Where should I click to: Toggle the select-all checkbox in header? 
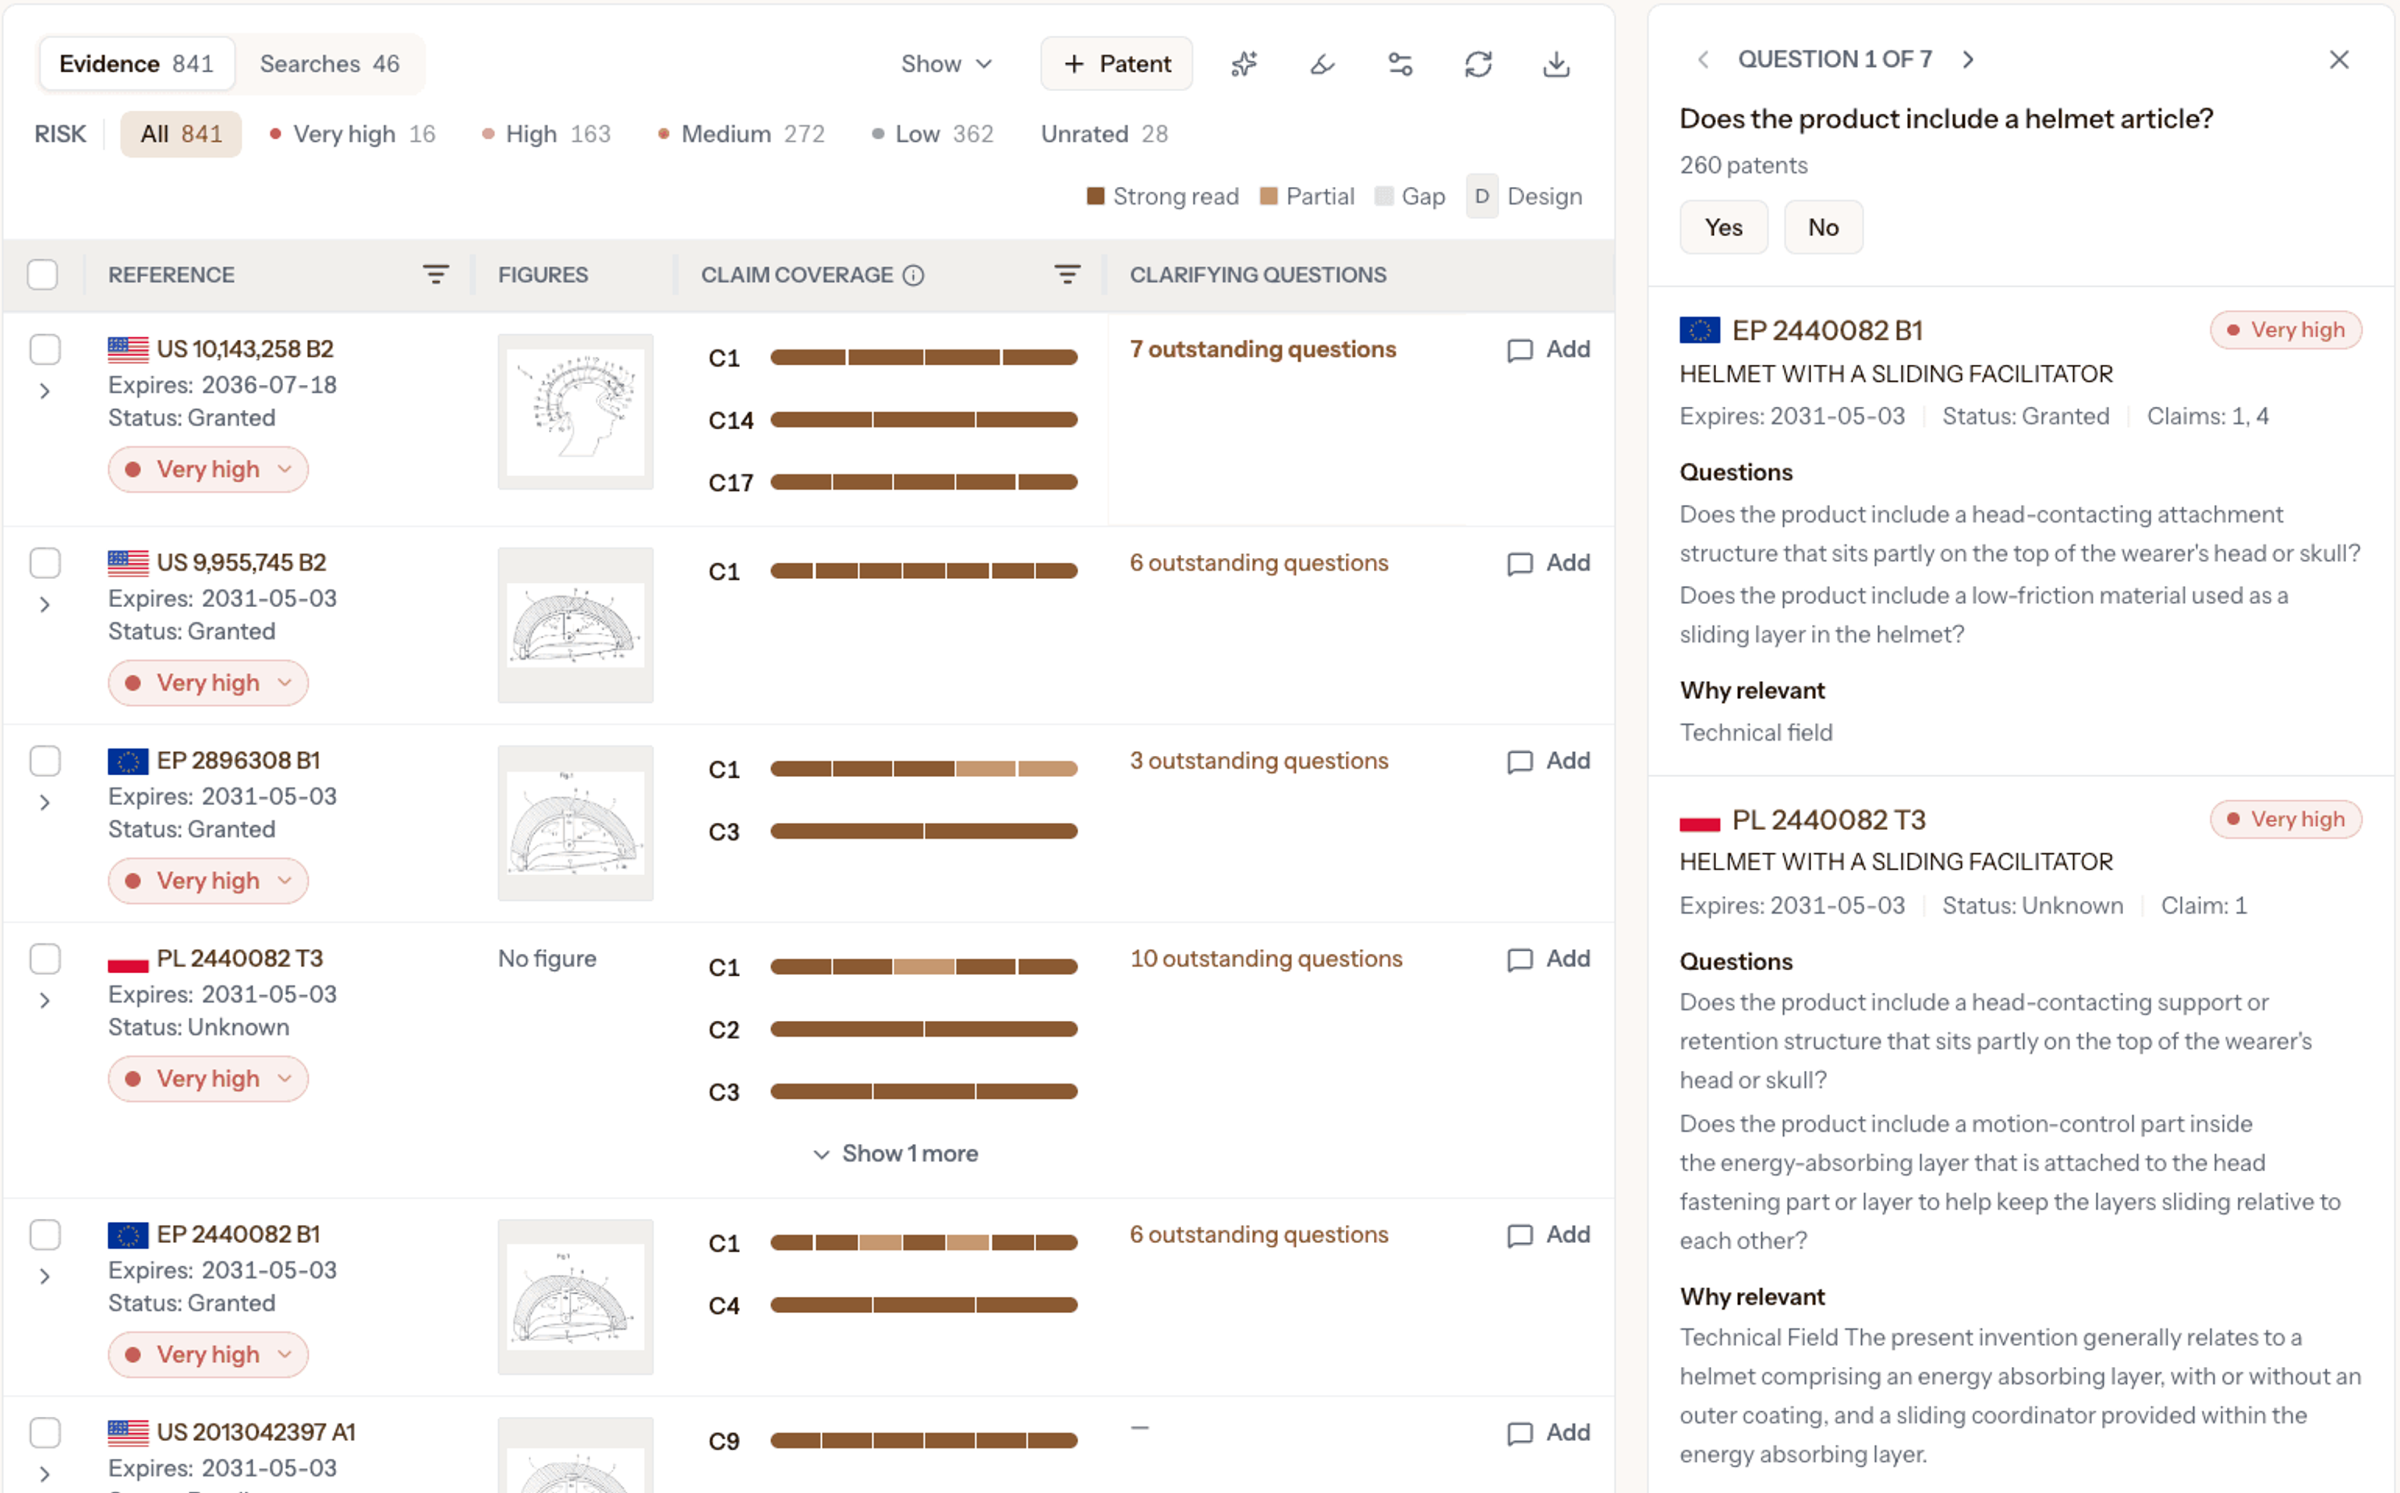pyautogui.click(x=42, y=274)
